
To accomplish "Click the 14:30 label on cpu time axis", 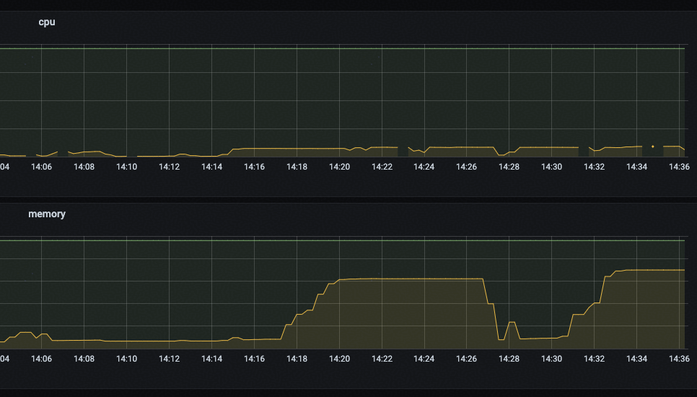I will 552,167.
